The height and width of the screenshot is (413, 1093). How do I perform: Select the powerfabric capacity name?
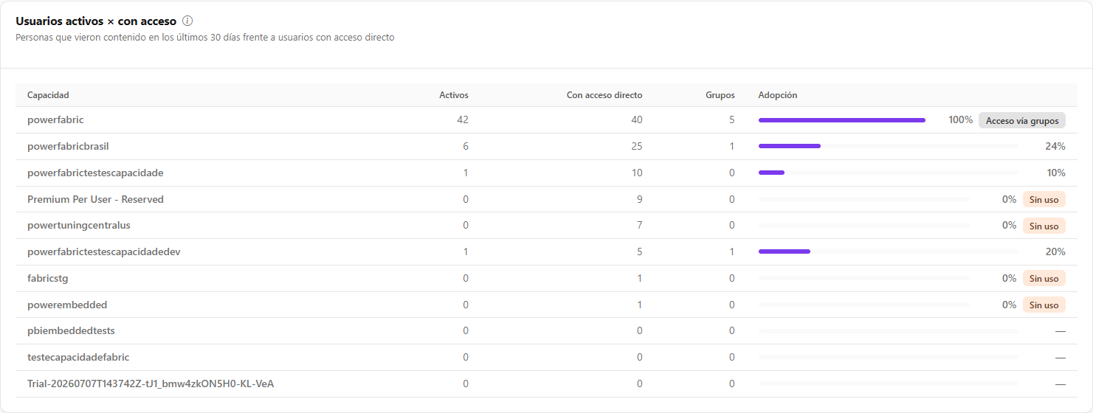(55, 119)
